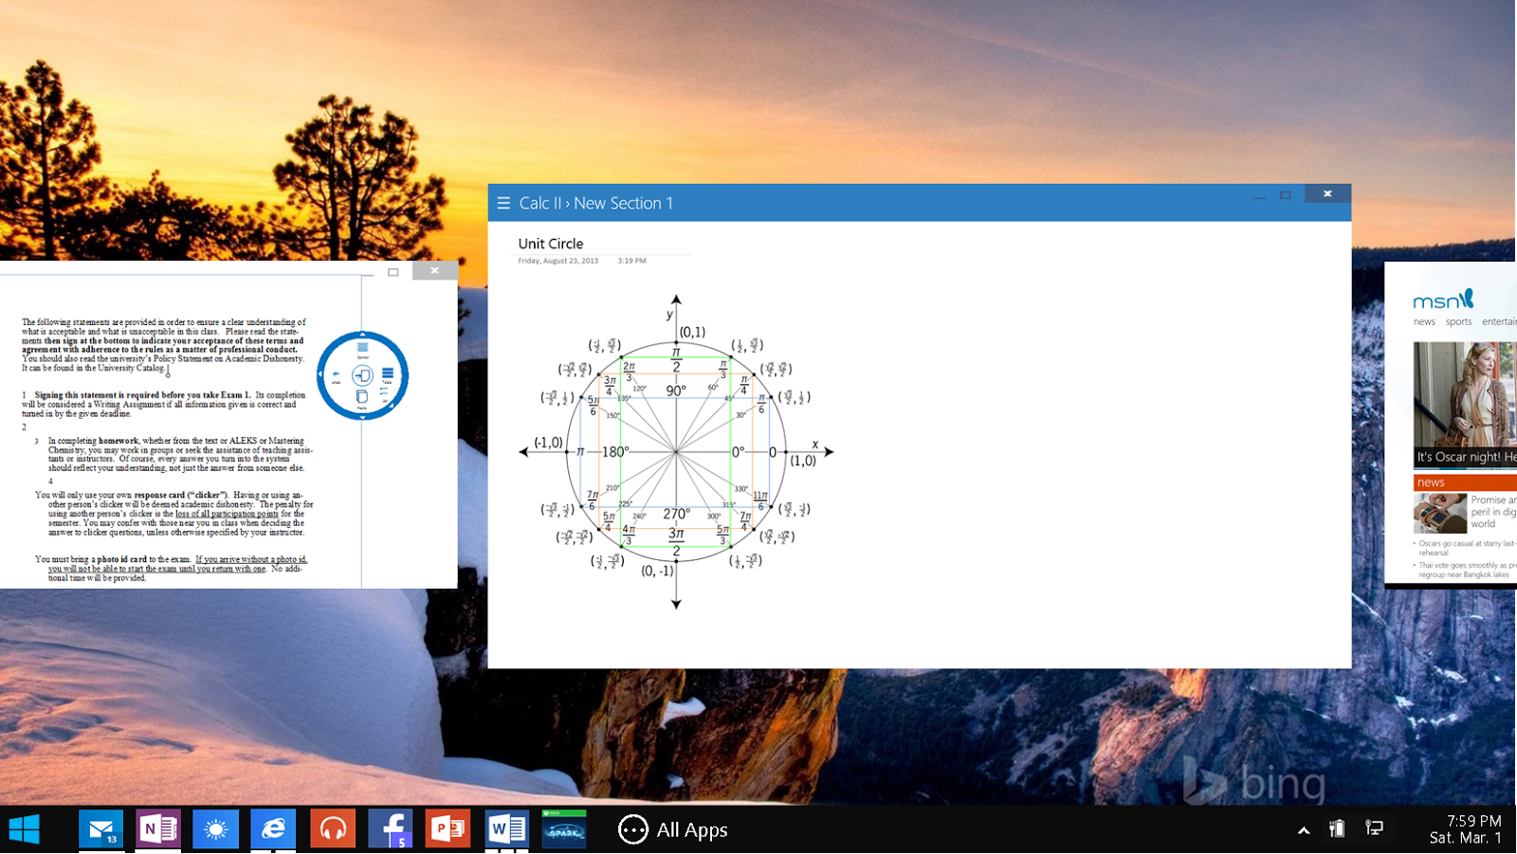Open Facebook app in taskbar

[x=390, y=829]
